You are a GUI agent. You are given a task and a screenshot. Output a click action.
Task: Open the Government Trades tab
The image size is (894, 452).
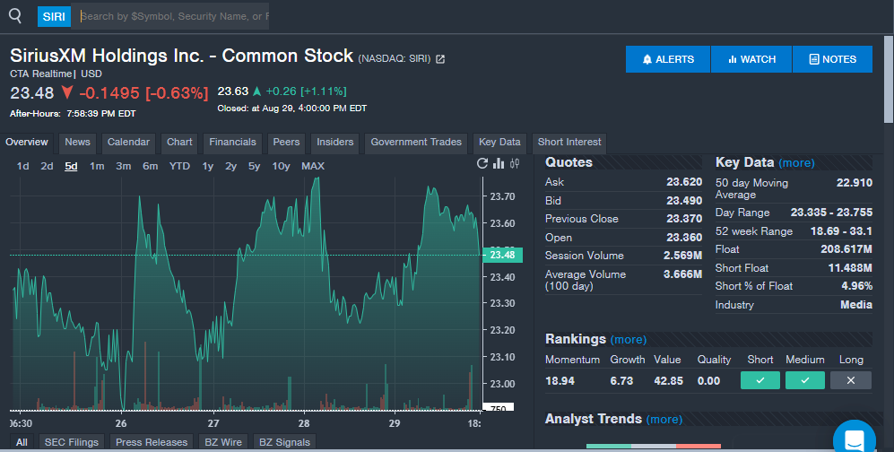(x=416, y=143)
